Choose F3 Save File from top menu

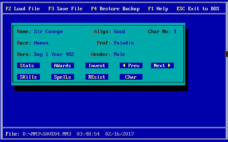(66, 9)
